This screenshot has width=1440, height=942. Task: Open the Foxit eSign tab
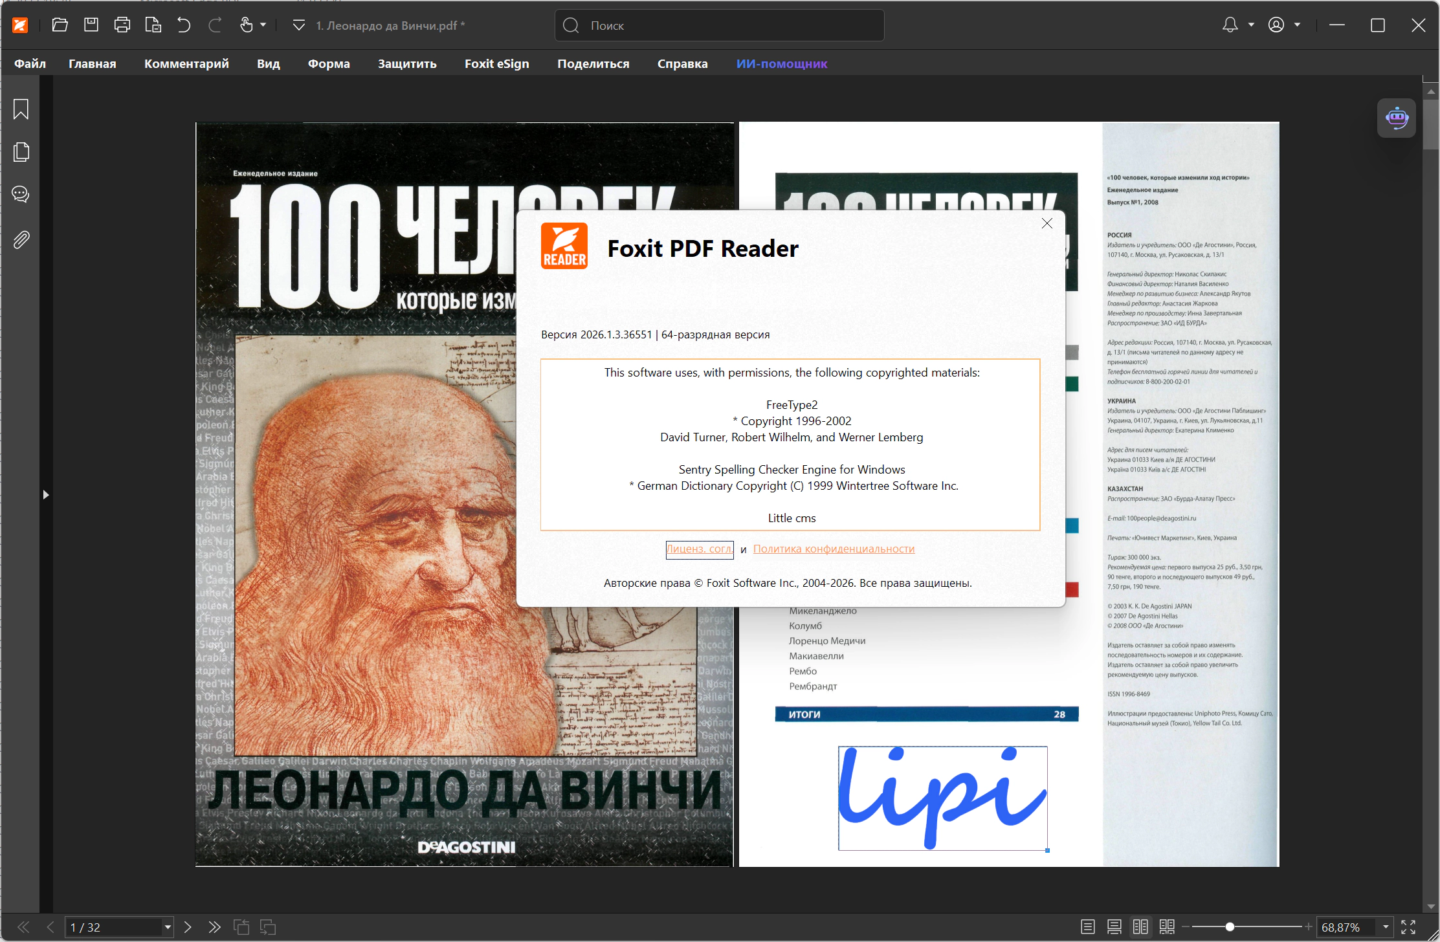(497, 63)
